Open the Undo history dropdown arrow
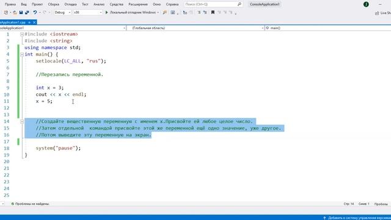 coord(39,12)
